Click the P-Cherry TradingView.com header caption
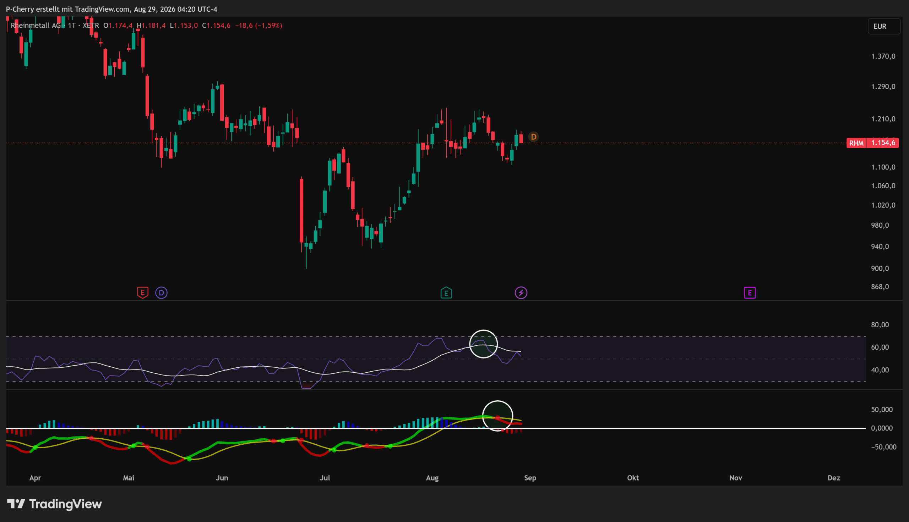Viewport: 909px width, 522px height. pyautogui.click(x=111, y=9)
